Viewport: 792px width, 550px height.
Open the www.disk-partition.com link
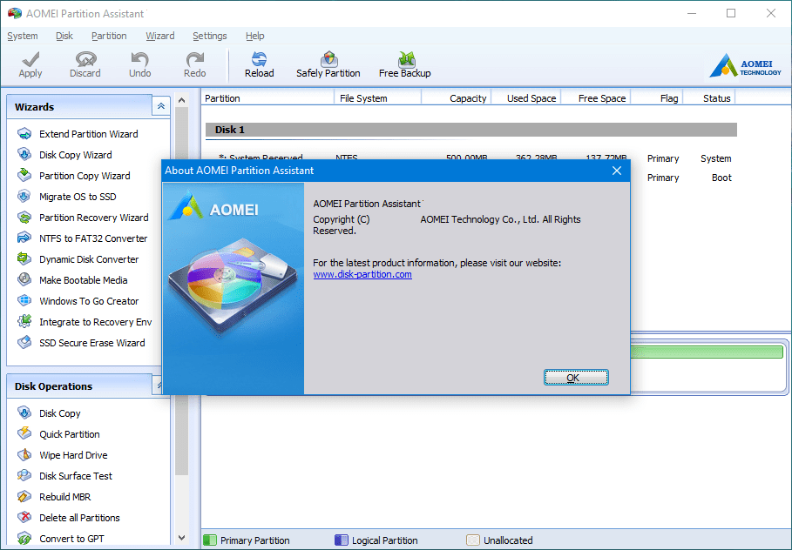coord(362,274)
